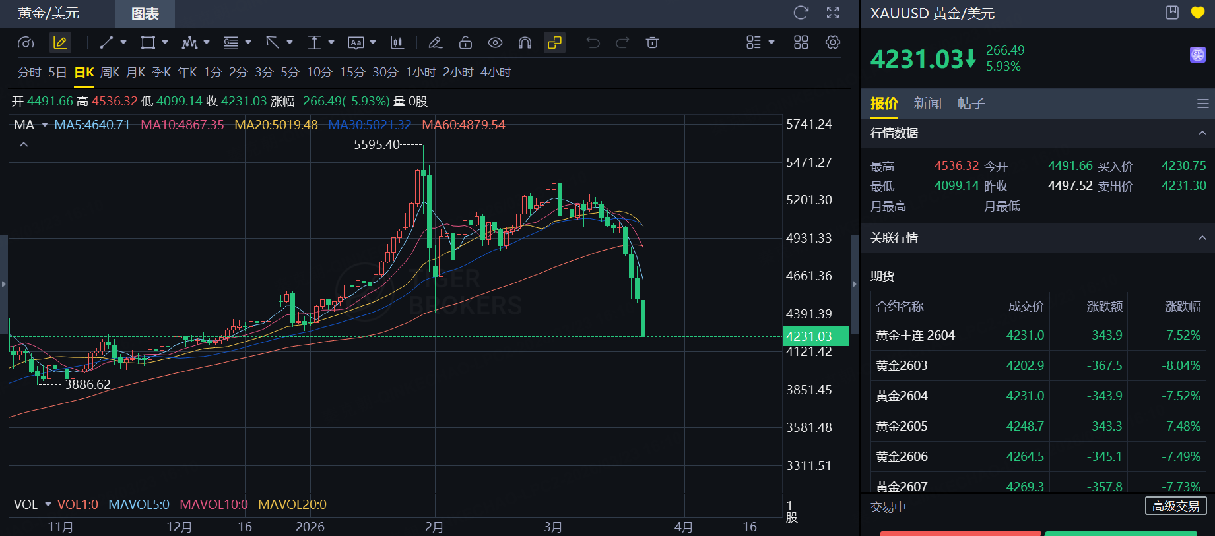The width and height of the screenshot is (1215, 536).
Task: Switch to the 新闻 tab
Action: [927, 104]
